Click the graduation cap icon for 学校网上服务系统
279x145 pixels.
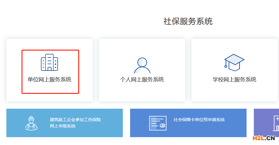(234, 62)
